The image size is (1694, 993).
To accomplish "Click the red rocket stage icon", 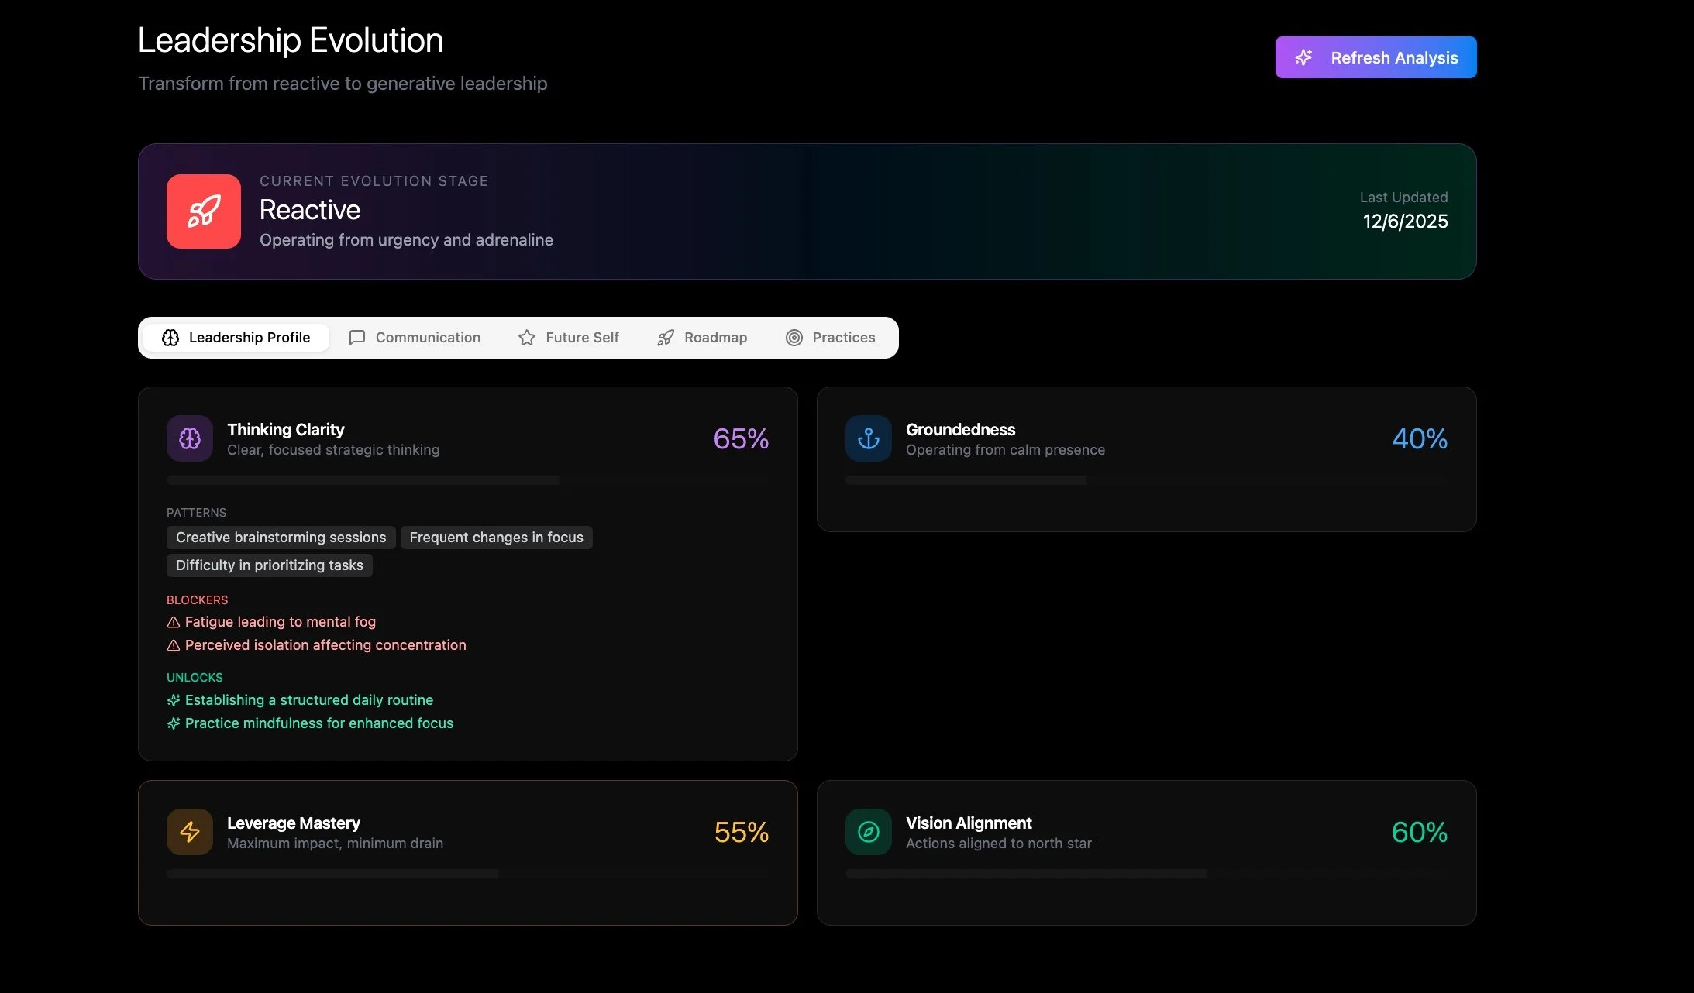I will (203, 211).
